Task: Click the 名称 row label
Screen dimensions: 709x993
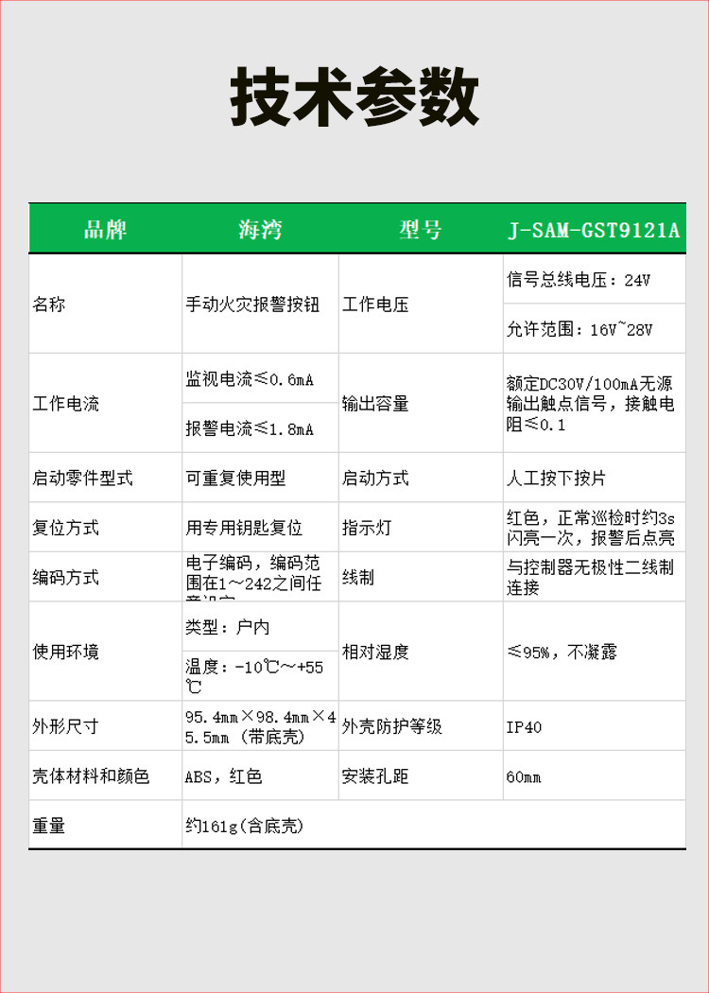Action: [105, 305]
